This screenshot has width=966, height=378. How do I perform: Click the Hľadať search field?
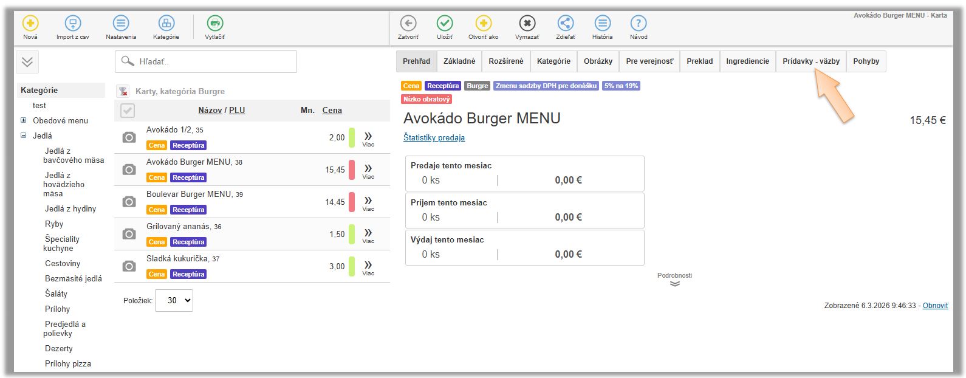pos(206,61)
